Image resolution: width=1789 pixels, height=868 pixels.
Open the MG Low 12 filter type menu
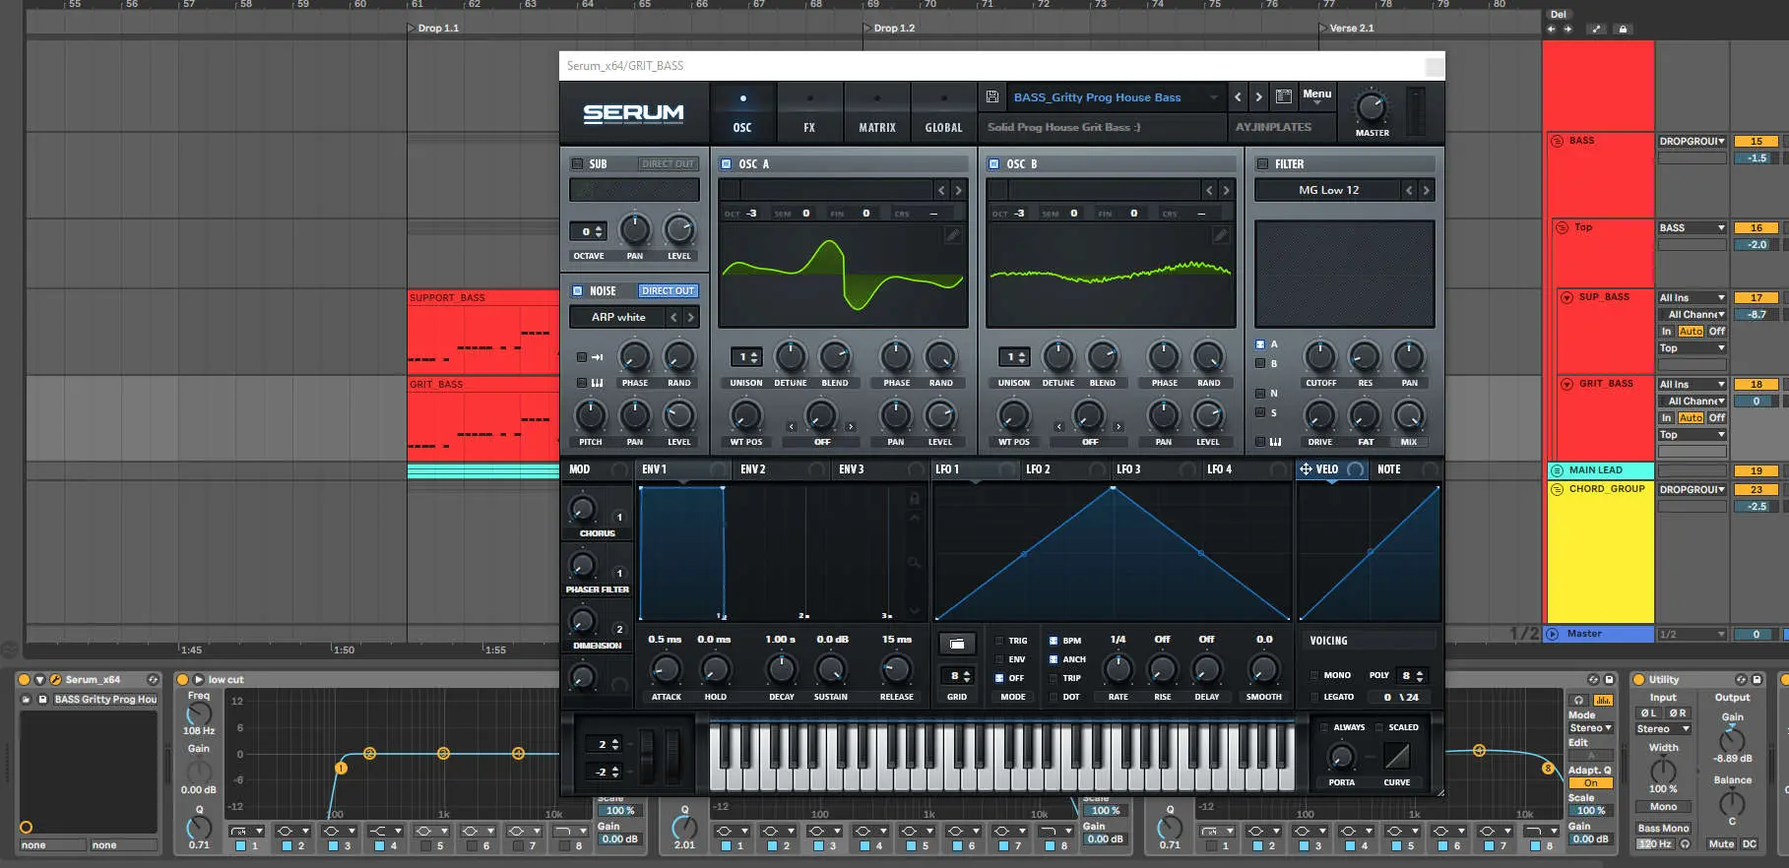click(x=1328, y=190)
